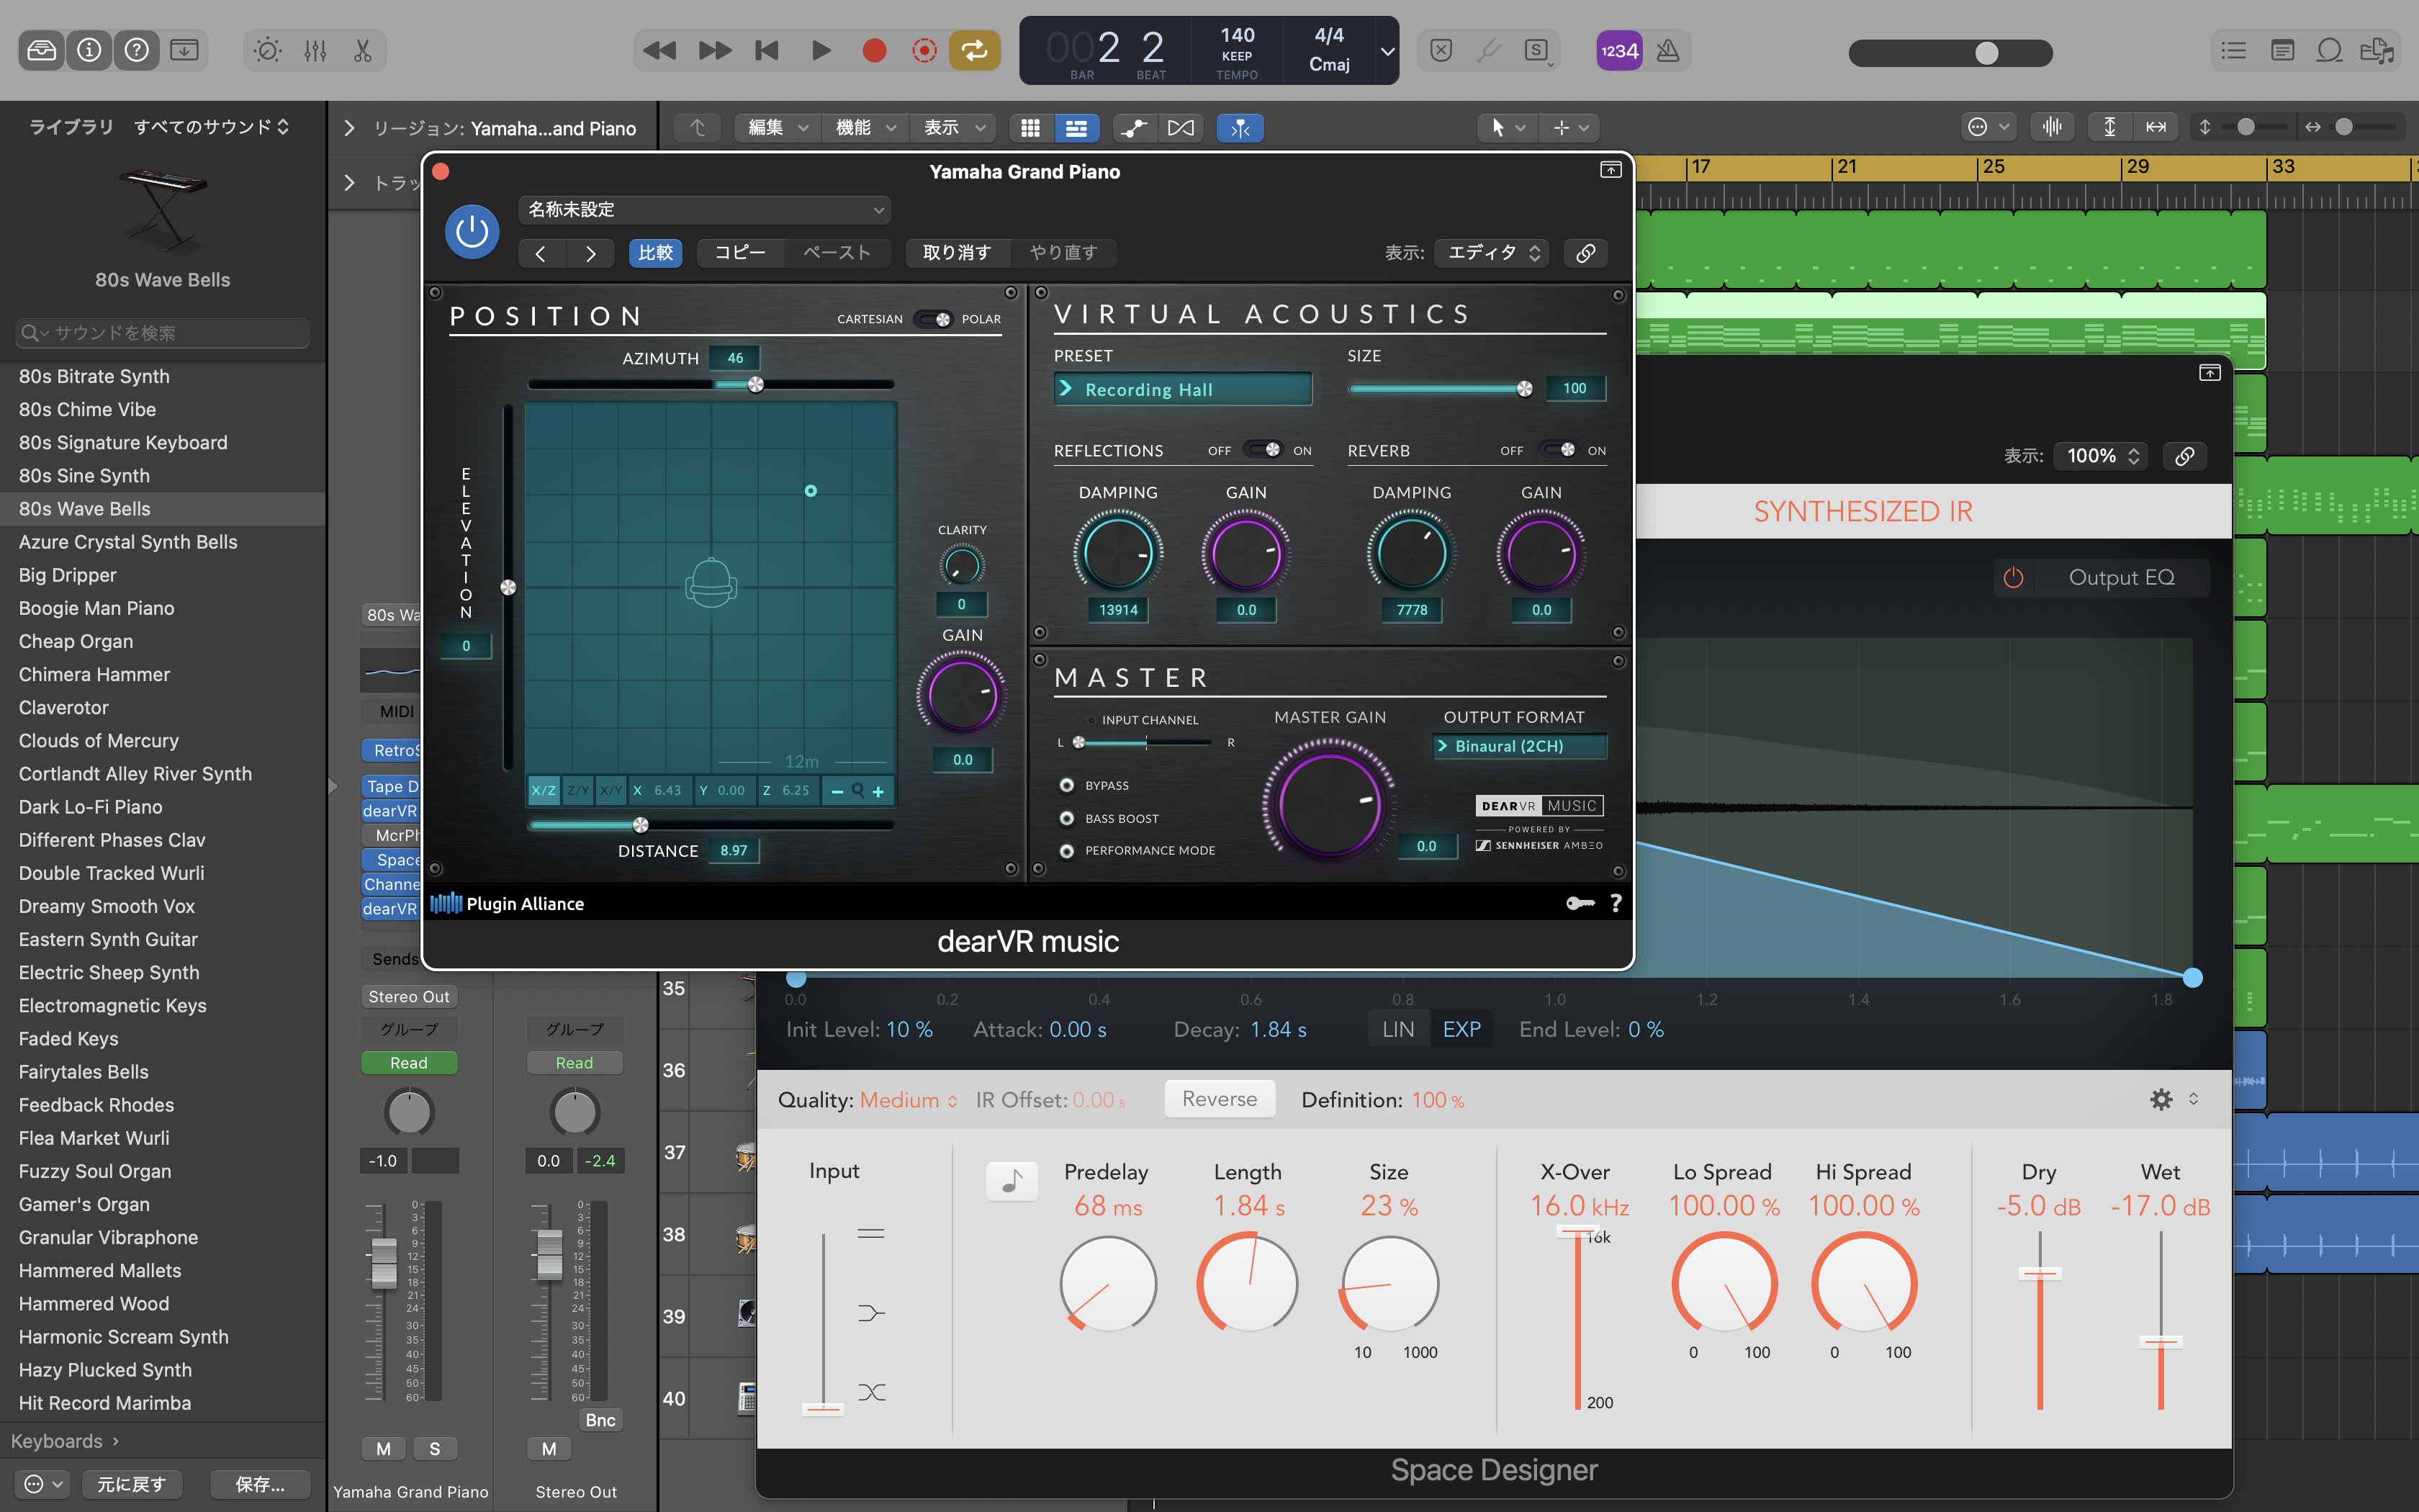Toggle Cartesian/Polar switch
This screenshot has height=1512, width=2419.
pos(934,319)
